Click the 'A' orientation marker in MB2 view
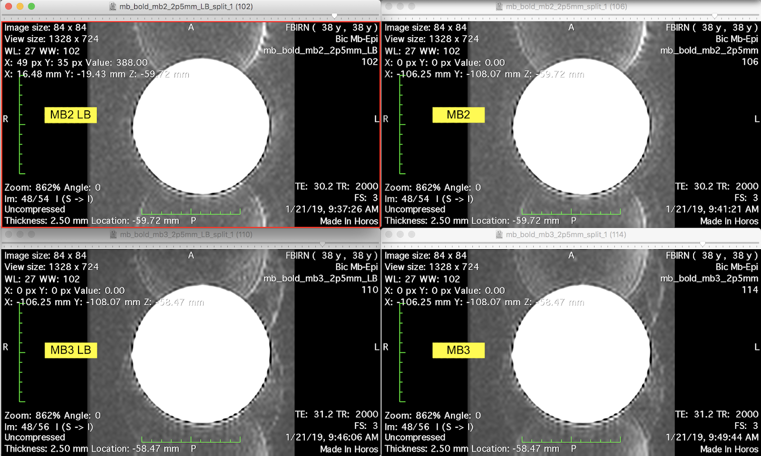This screenshot has height=456, width=761. click(x=571, y=28)
